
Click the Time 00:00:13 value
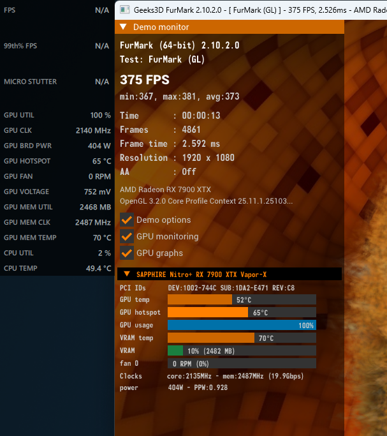(x=201, y=116)
